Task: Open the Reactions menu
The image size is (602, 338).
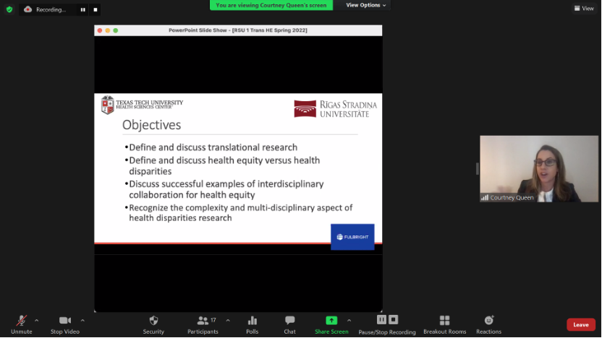Action: [x=488, y=321]
